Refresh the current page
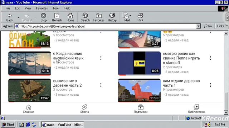 pyautogui.click(x=57, y=17)
